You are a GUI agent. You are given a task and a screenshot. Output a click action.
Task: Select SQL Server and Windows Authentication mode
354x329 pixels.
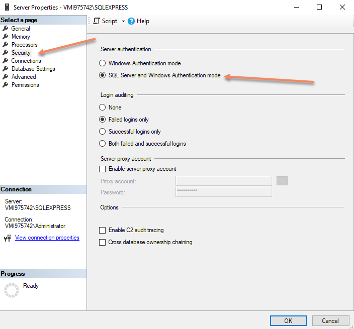click(102, 75)
